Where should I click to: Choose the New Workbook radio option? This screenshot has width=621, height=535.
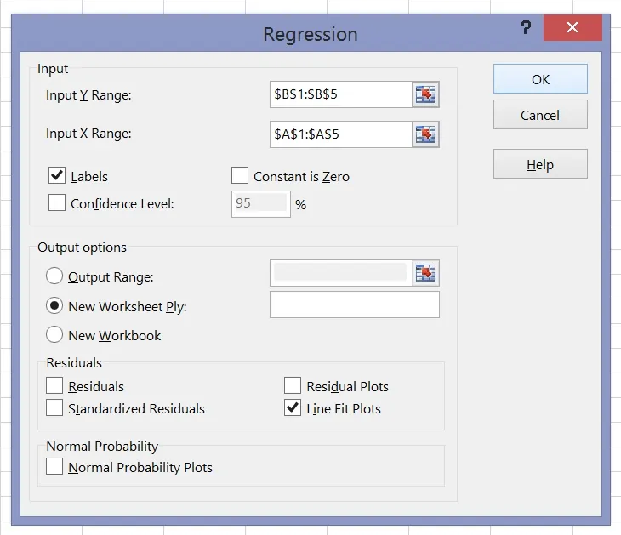point(54,335)
